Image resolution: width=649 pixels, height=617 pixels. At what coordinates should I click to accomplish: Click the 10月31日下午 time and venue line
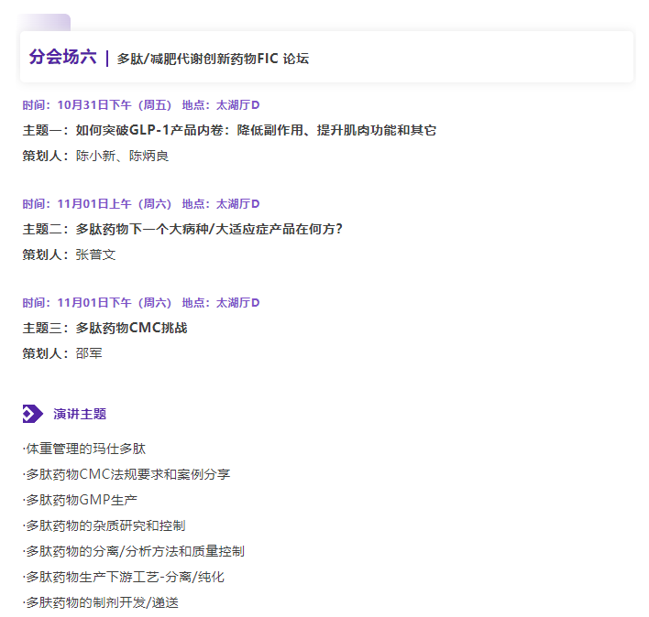141,105
